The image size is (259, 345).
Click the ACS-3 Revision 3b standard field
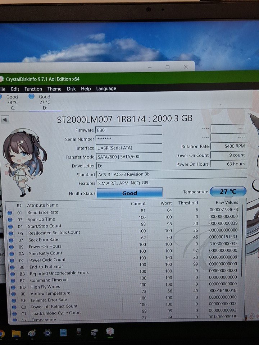171,174
